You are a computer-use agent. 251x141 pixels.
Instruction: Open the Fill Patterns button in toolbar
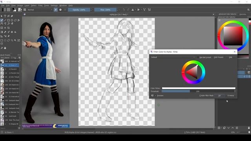coord(9,10)
